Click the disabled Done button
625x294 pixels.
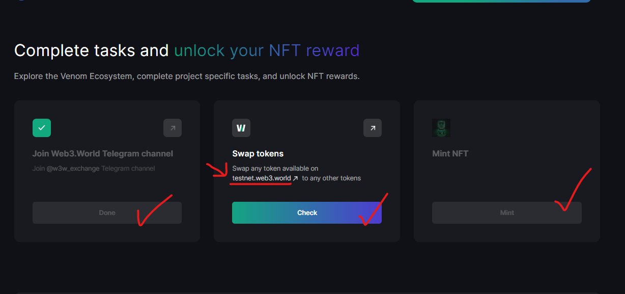(107, 212)
